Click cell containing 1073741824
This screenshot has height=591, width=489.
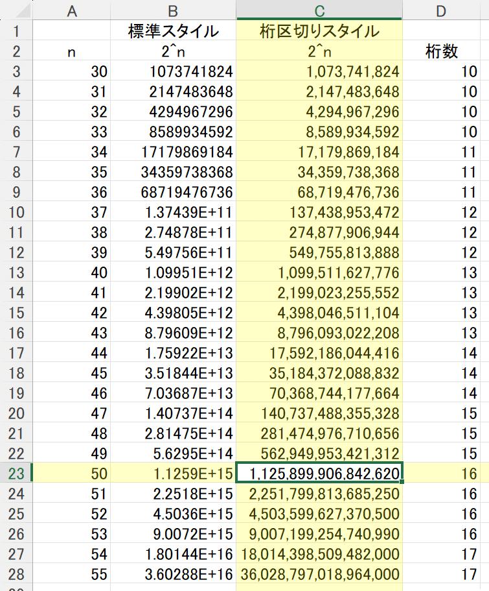tap(173, 71)
